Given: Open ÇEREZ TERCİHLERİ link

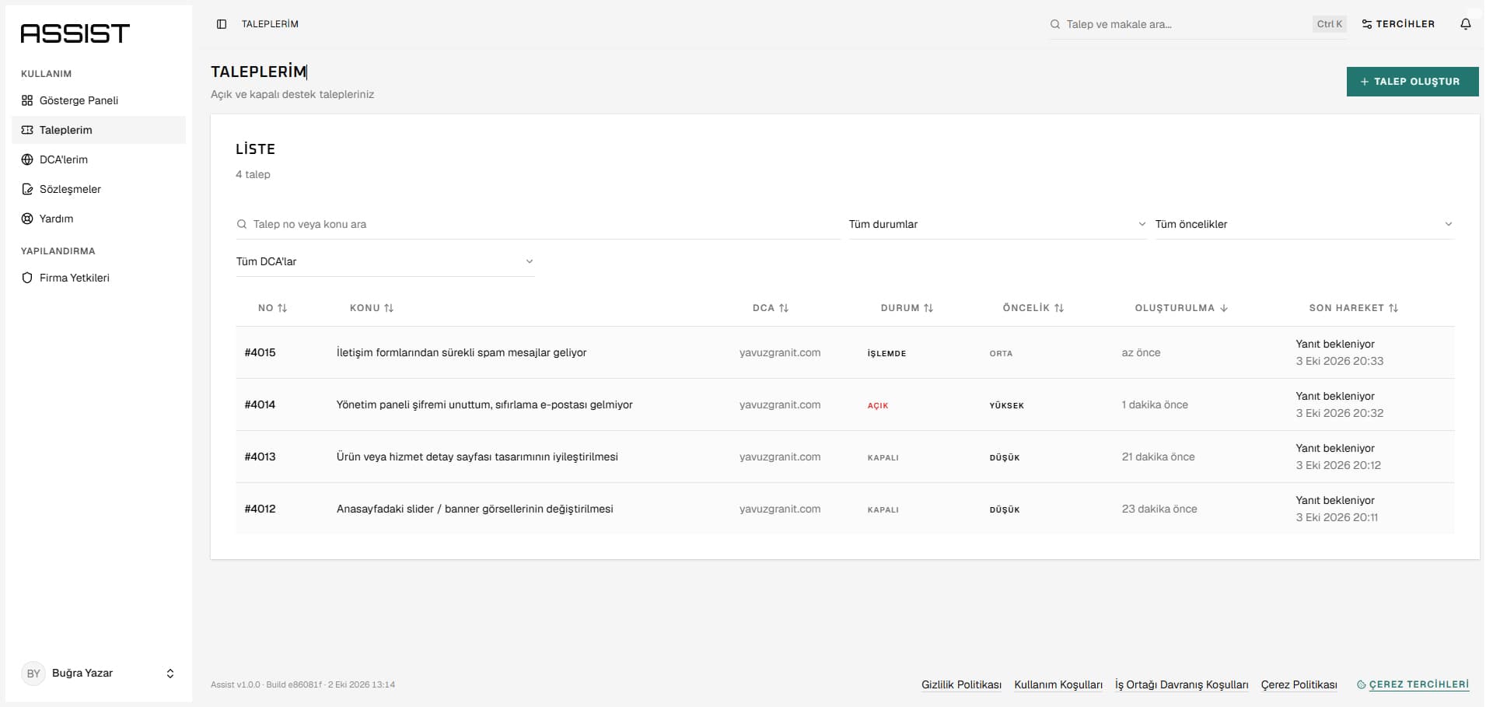Looking at the screenshot, I should tap(1413, 684).
